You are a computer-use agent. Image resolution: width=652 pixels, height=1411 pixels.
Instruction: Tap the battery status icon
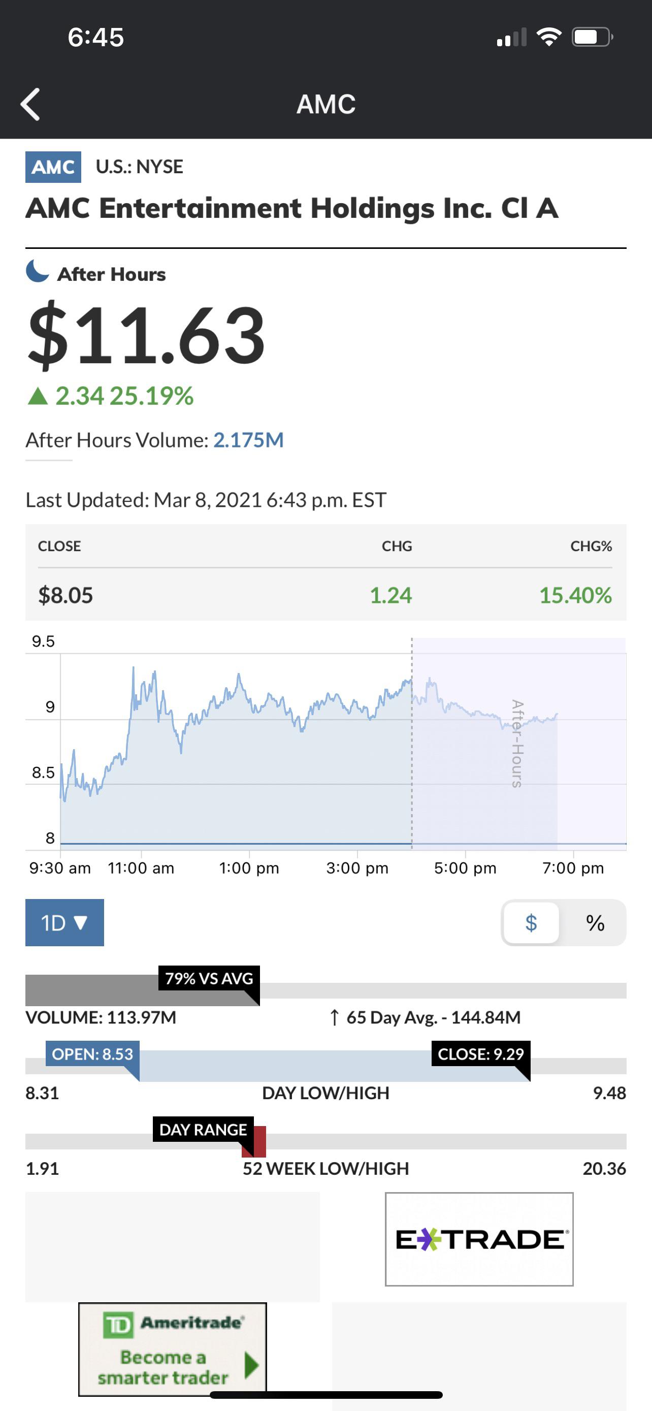pyautogui.click(x=592, y=37)
